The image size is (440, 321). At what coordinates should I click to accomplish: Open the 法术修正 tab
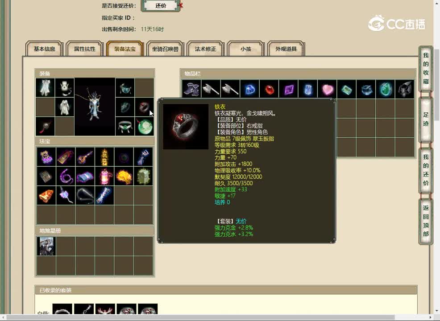pos(205,49)
